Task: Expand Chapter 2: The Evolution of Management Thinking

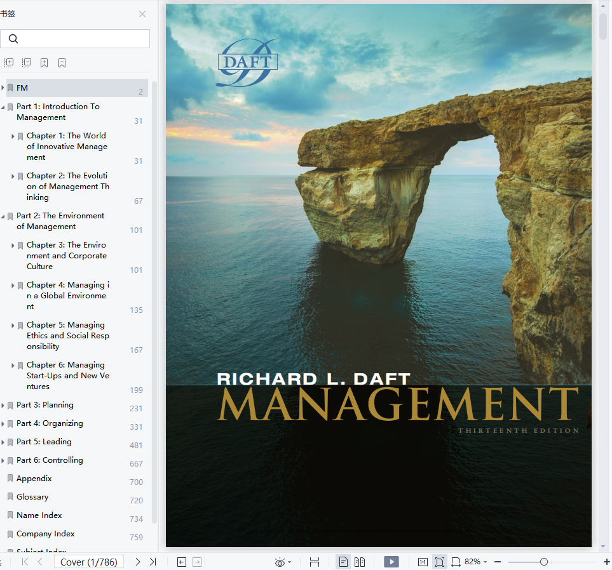Action: [x=13, y=176]
